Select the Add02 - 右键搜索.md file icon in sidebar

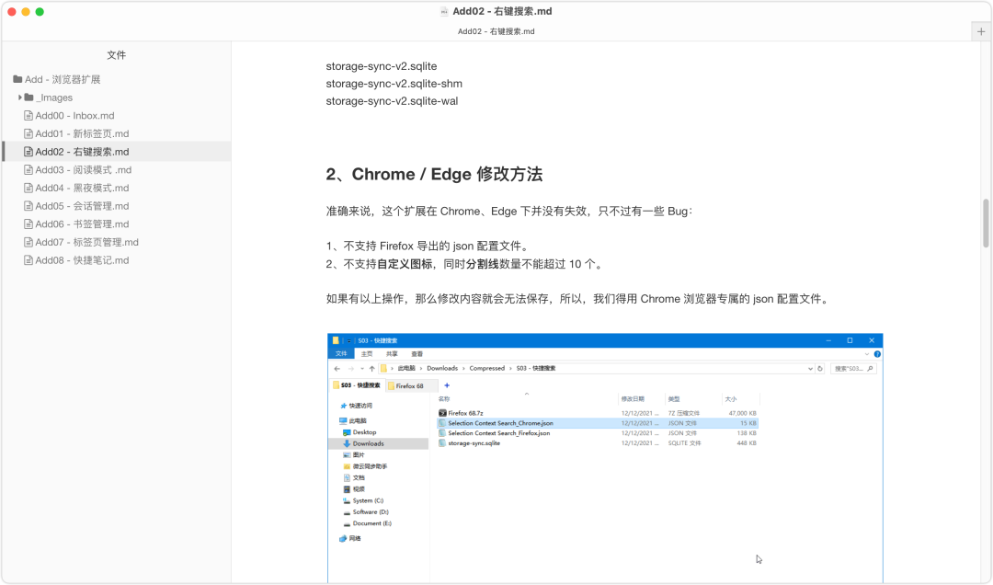(28, 152)
